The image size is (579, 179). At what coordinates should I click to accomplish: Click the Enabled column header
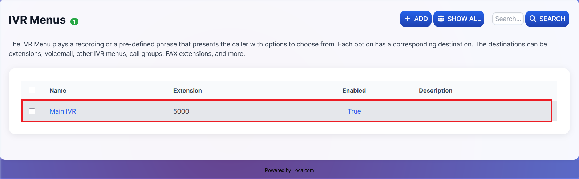354,90
